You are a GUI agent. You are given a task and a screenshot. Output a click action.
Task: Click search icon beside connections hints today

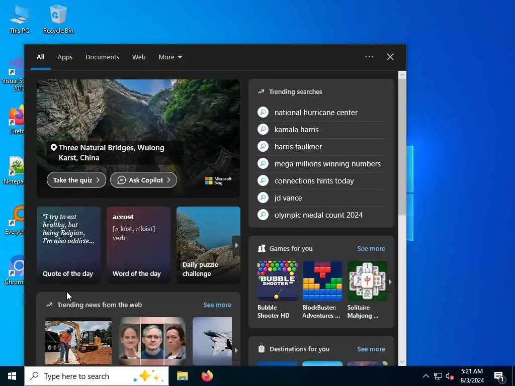263,180
